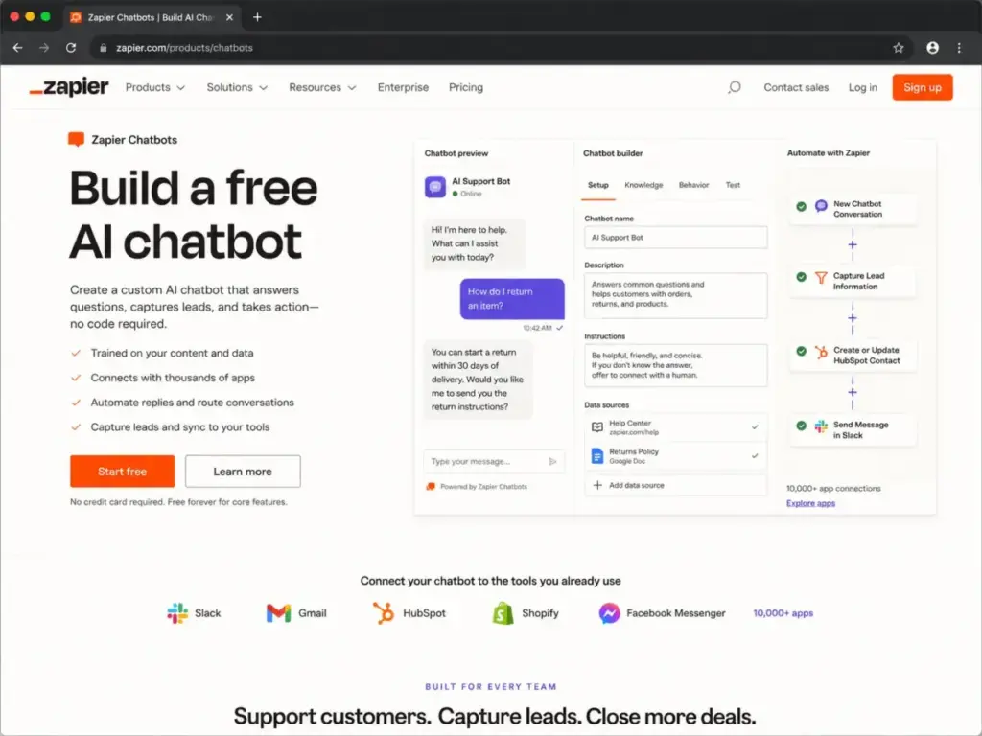
Task: Click plus connector below Capture Lead Information
Action: point(853,318)
